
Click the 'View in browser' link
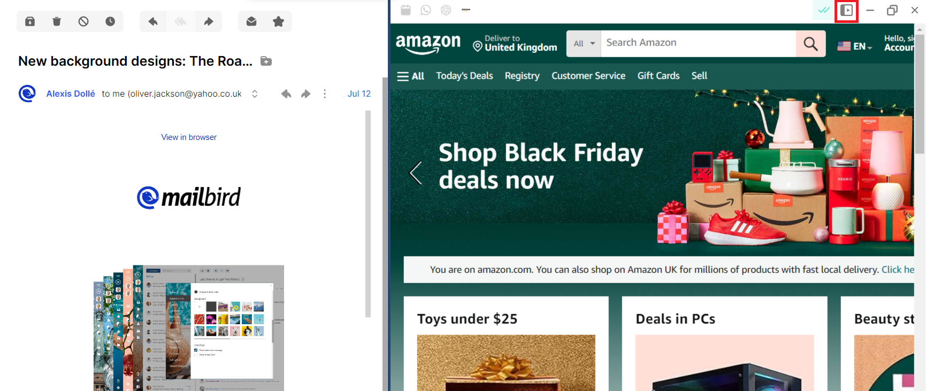(x=189, y=137)
